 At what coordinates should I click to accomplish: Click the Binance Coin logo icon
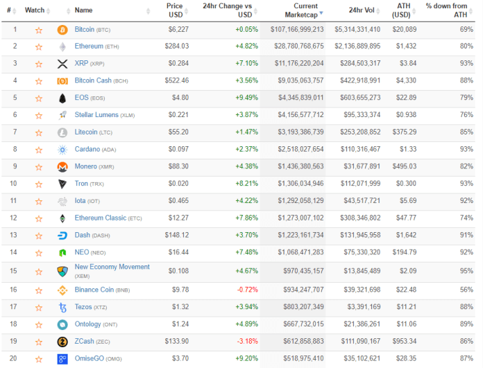[x=62, y=290]
